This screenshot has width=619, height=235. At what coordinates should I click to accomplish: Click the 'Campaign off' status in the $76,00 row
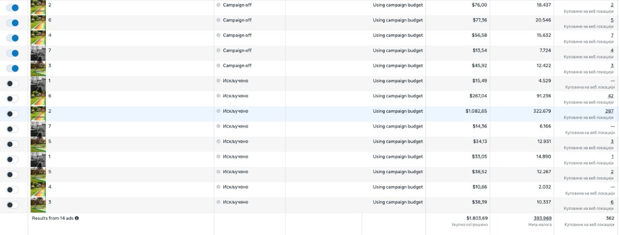tap(237, 5)
